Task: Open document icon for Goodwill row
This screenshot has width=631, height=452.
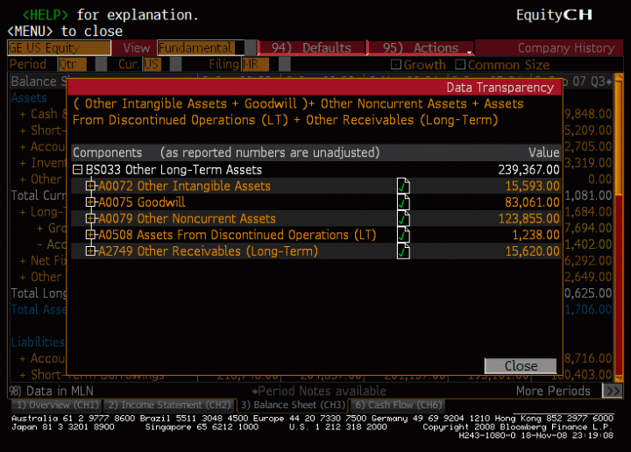Action: click(x=403, y=202)
